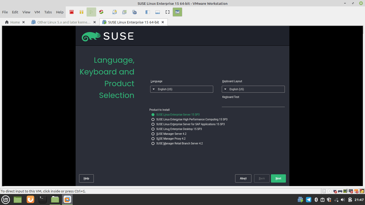Close the Home tab
Screen dimensions: 365x205
point(24,22)
